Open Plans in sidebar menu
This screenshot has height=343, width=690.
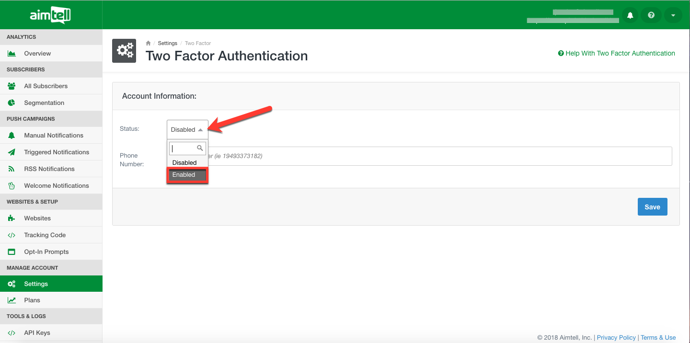pyautogui.click(x=32, y=300)
